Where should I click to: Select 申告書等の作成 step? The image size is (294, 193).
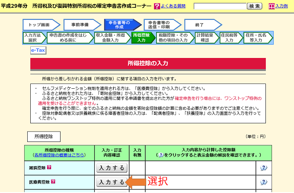[x=123, y=25]
